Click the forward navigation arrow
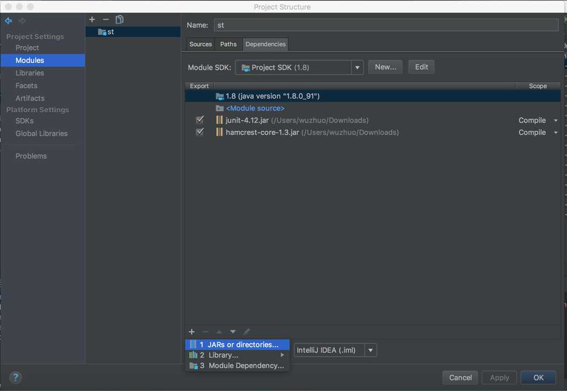The height and width of the screenshot is (391, 567). tap(22, 21)
